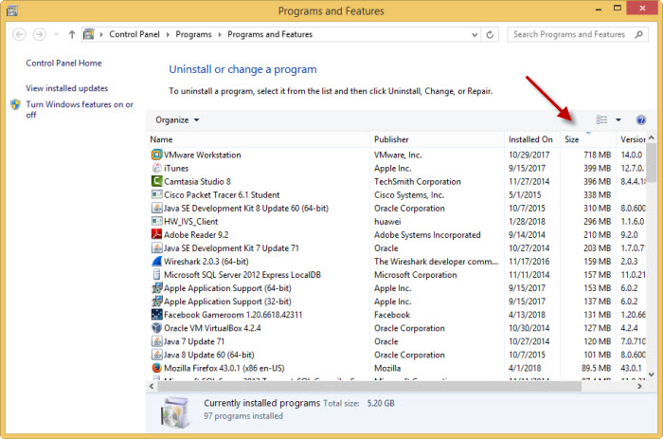
Task: Select Wireshark 2.0.3 (64-bit) entry
Action: [x=397, y=261]
